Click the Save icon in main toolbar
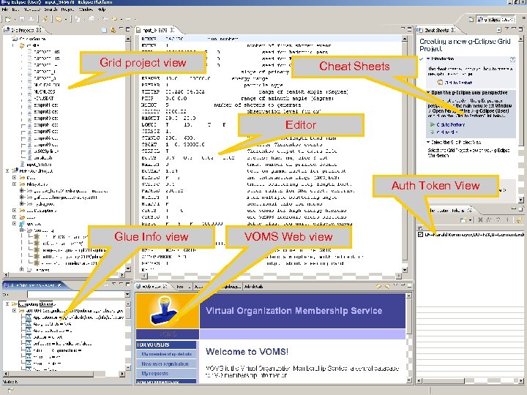The image size is (527, 395). pyautogui.click(x=22, y=19)
